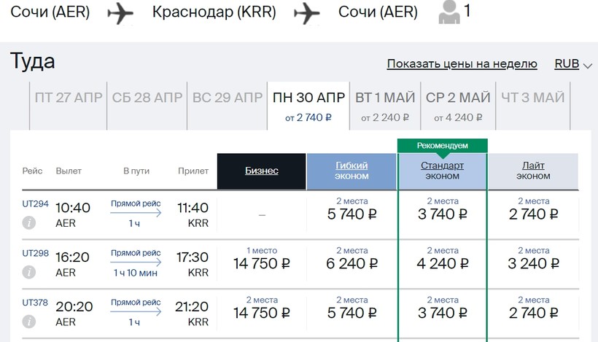Click the Показать цены на неделю link
Viewport: 598px width, 342px height.
click(462, 64)
